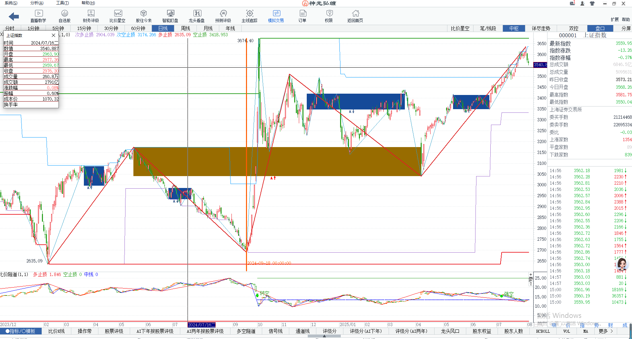Select the 60分钟 period tab
The width and height of the screenshot is (632, 339).
[138, 28]
